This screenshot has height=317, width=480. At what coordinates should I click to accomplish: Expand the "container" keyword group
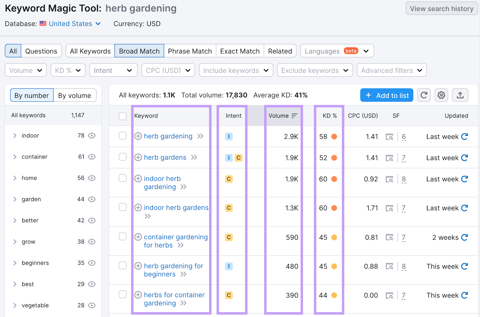[15, 157]
